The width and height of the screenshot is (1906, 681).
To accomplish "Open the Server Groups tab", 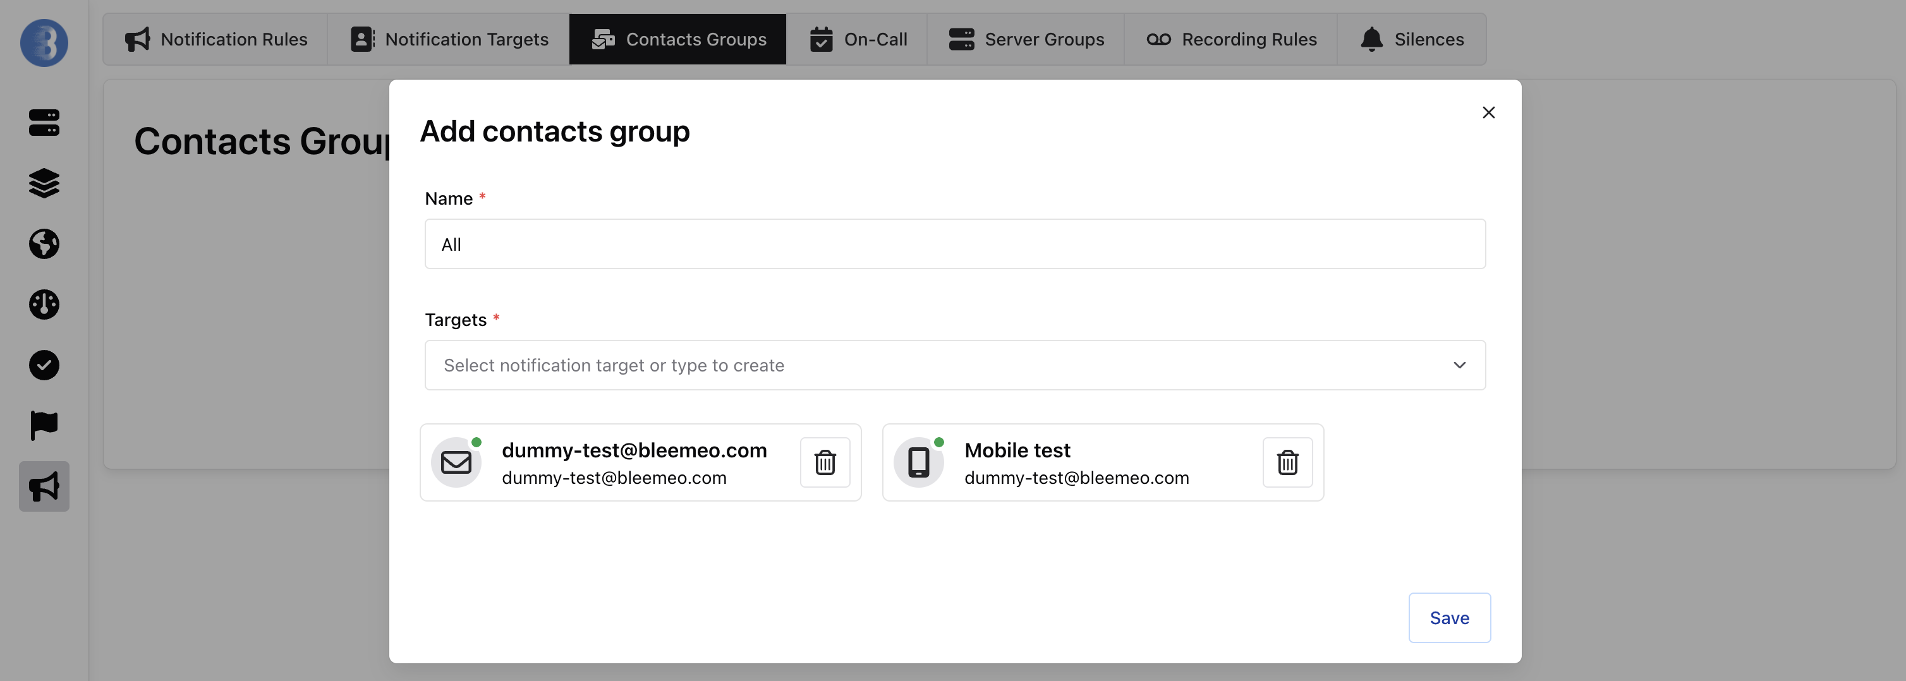I will 1026,39.
